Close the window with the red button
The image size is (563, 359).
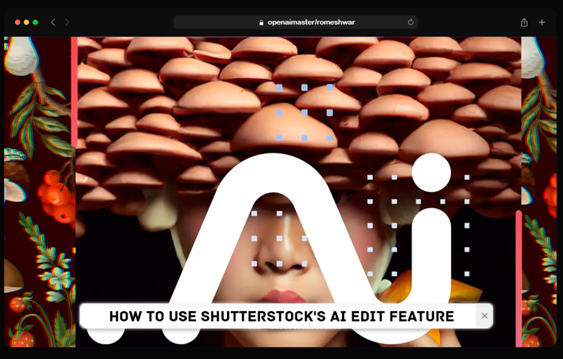[17, 22]
